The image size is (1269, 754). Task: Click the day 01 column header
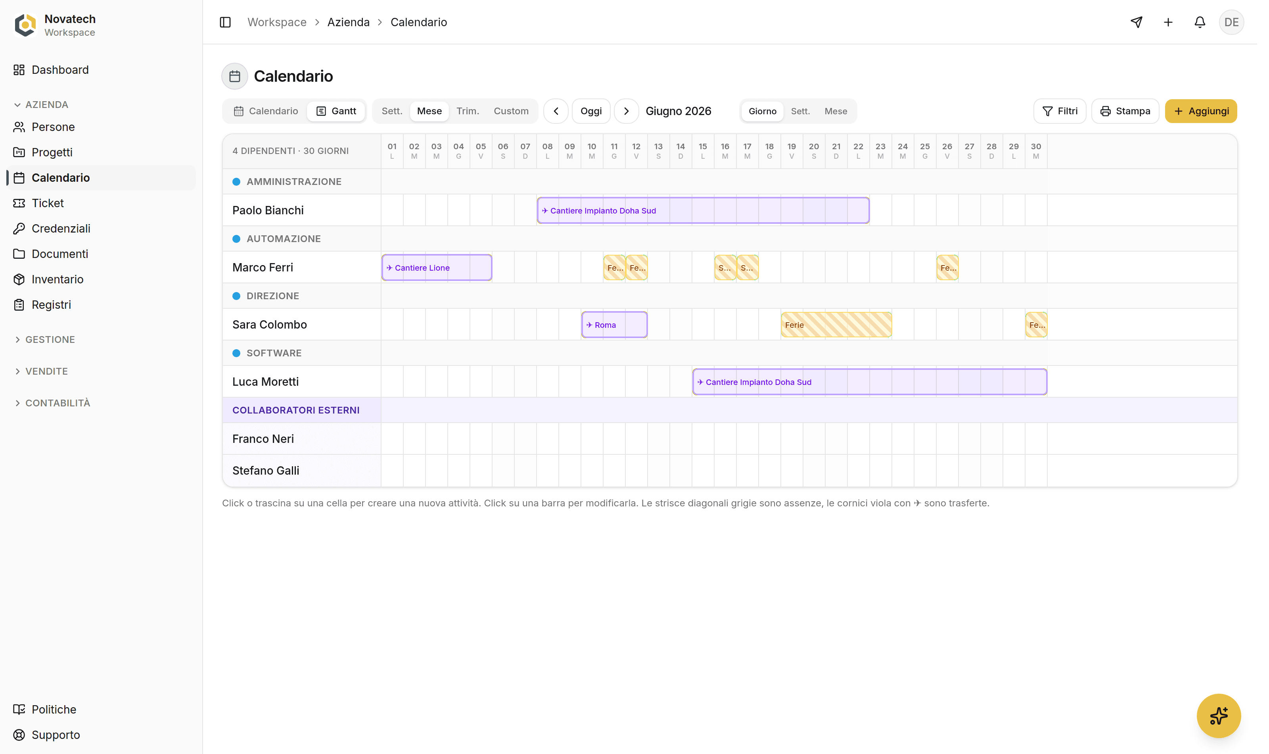click(x=392, y=151)
